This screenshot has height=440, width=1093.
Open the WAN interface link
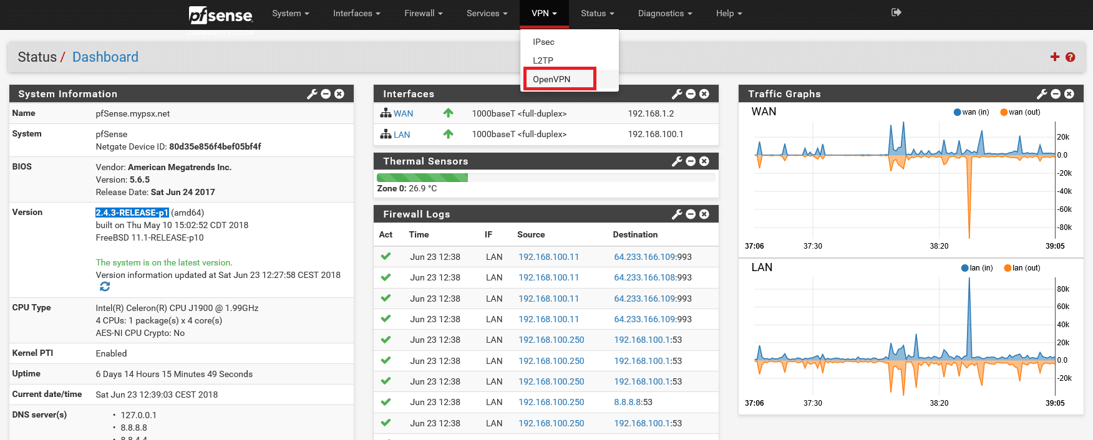[403, 113]
